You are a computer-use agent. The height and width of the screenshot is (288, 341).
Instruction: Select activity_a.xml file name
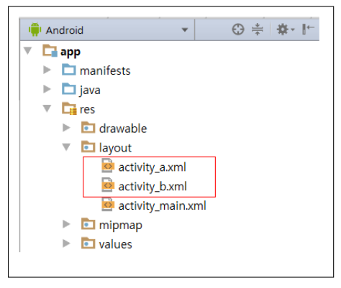153,167
